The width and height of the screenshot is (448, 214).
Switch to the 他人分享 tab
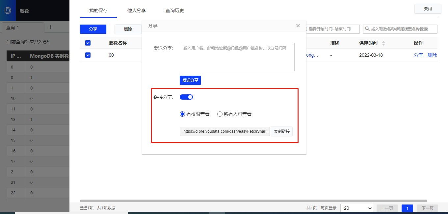click(x=137, y=10)
